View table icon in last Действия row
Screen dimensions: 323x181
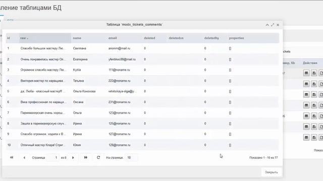coord(306,137)
